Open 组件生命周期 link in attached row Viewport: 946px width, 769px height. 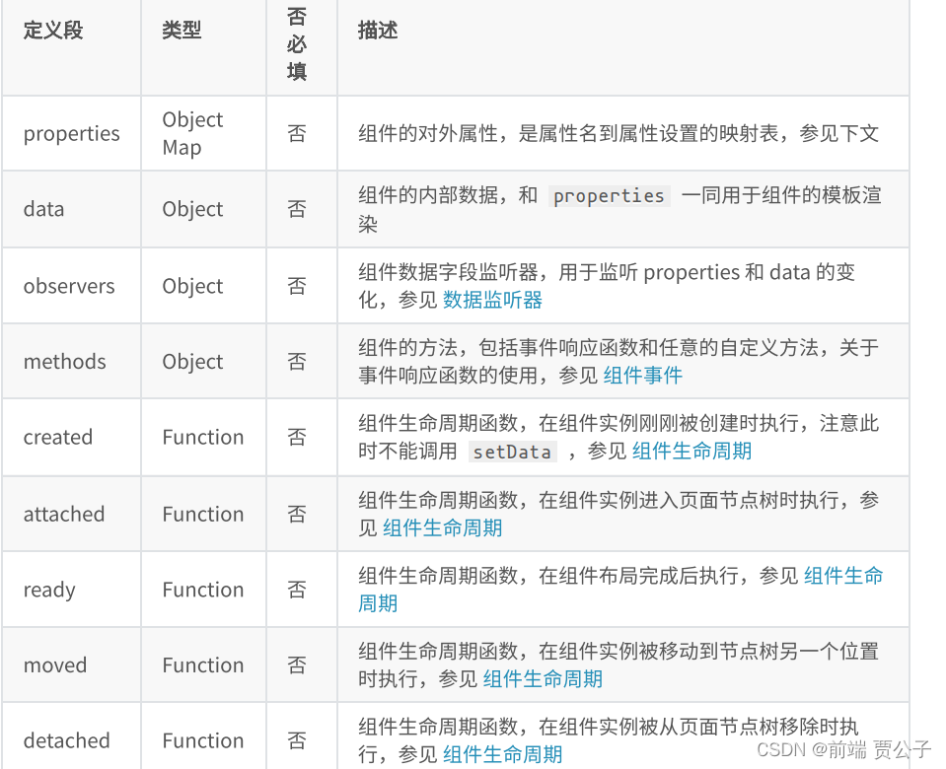point(442,527)
